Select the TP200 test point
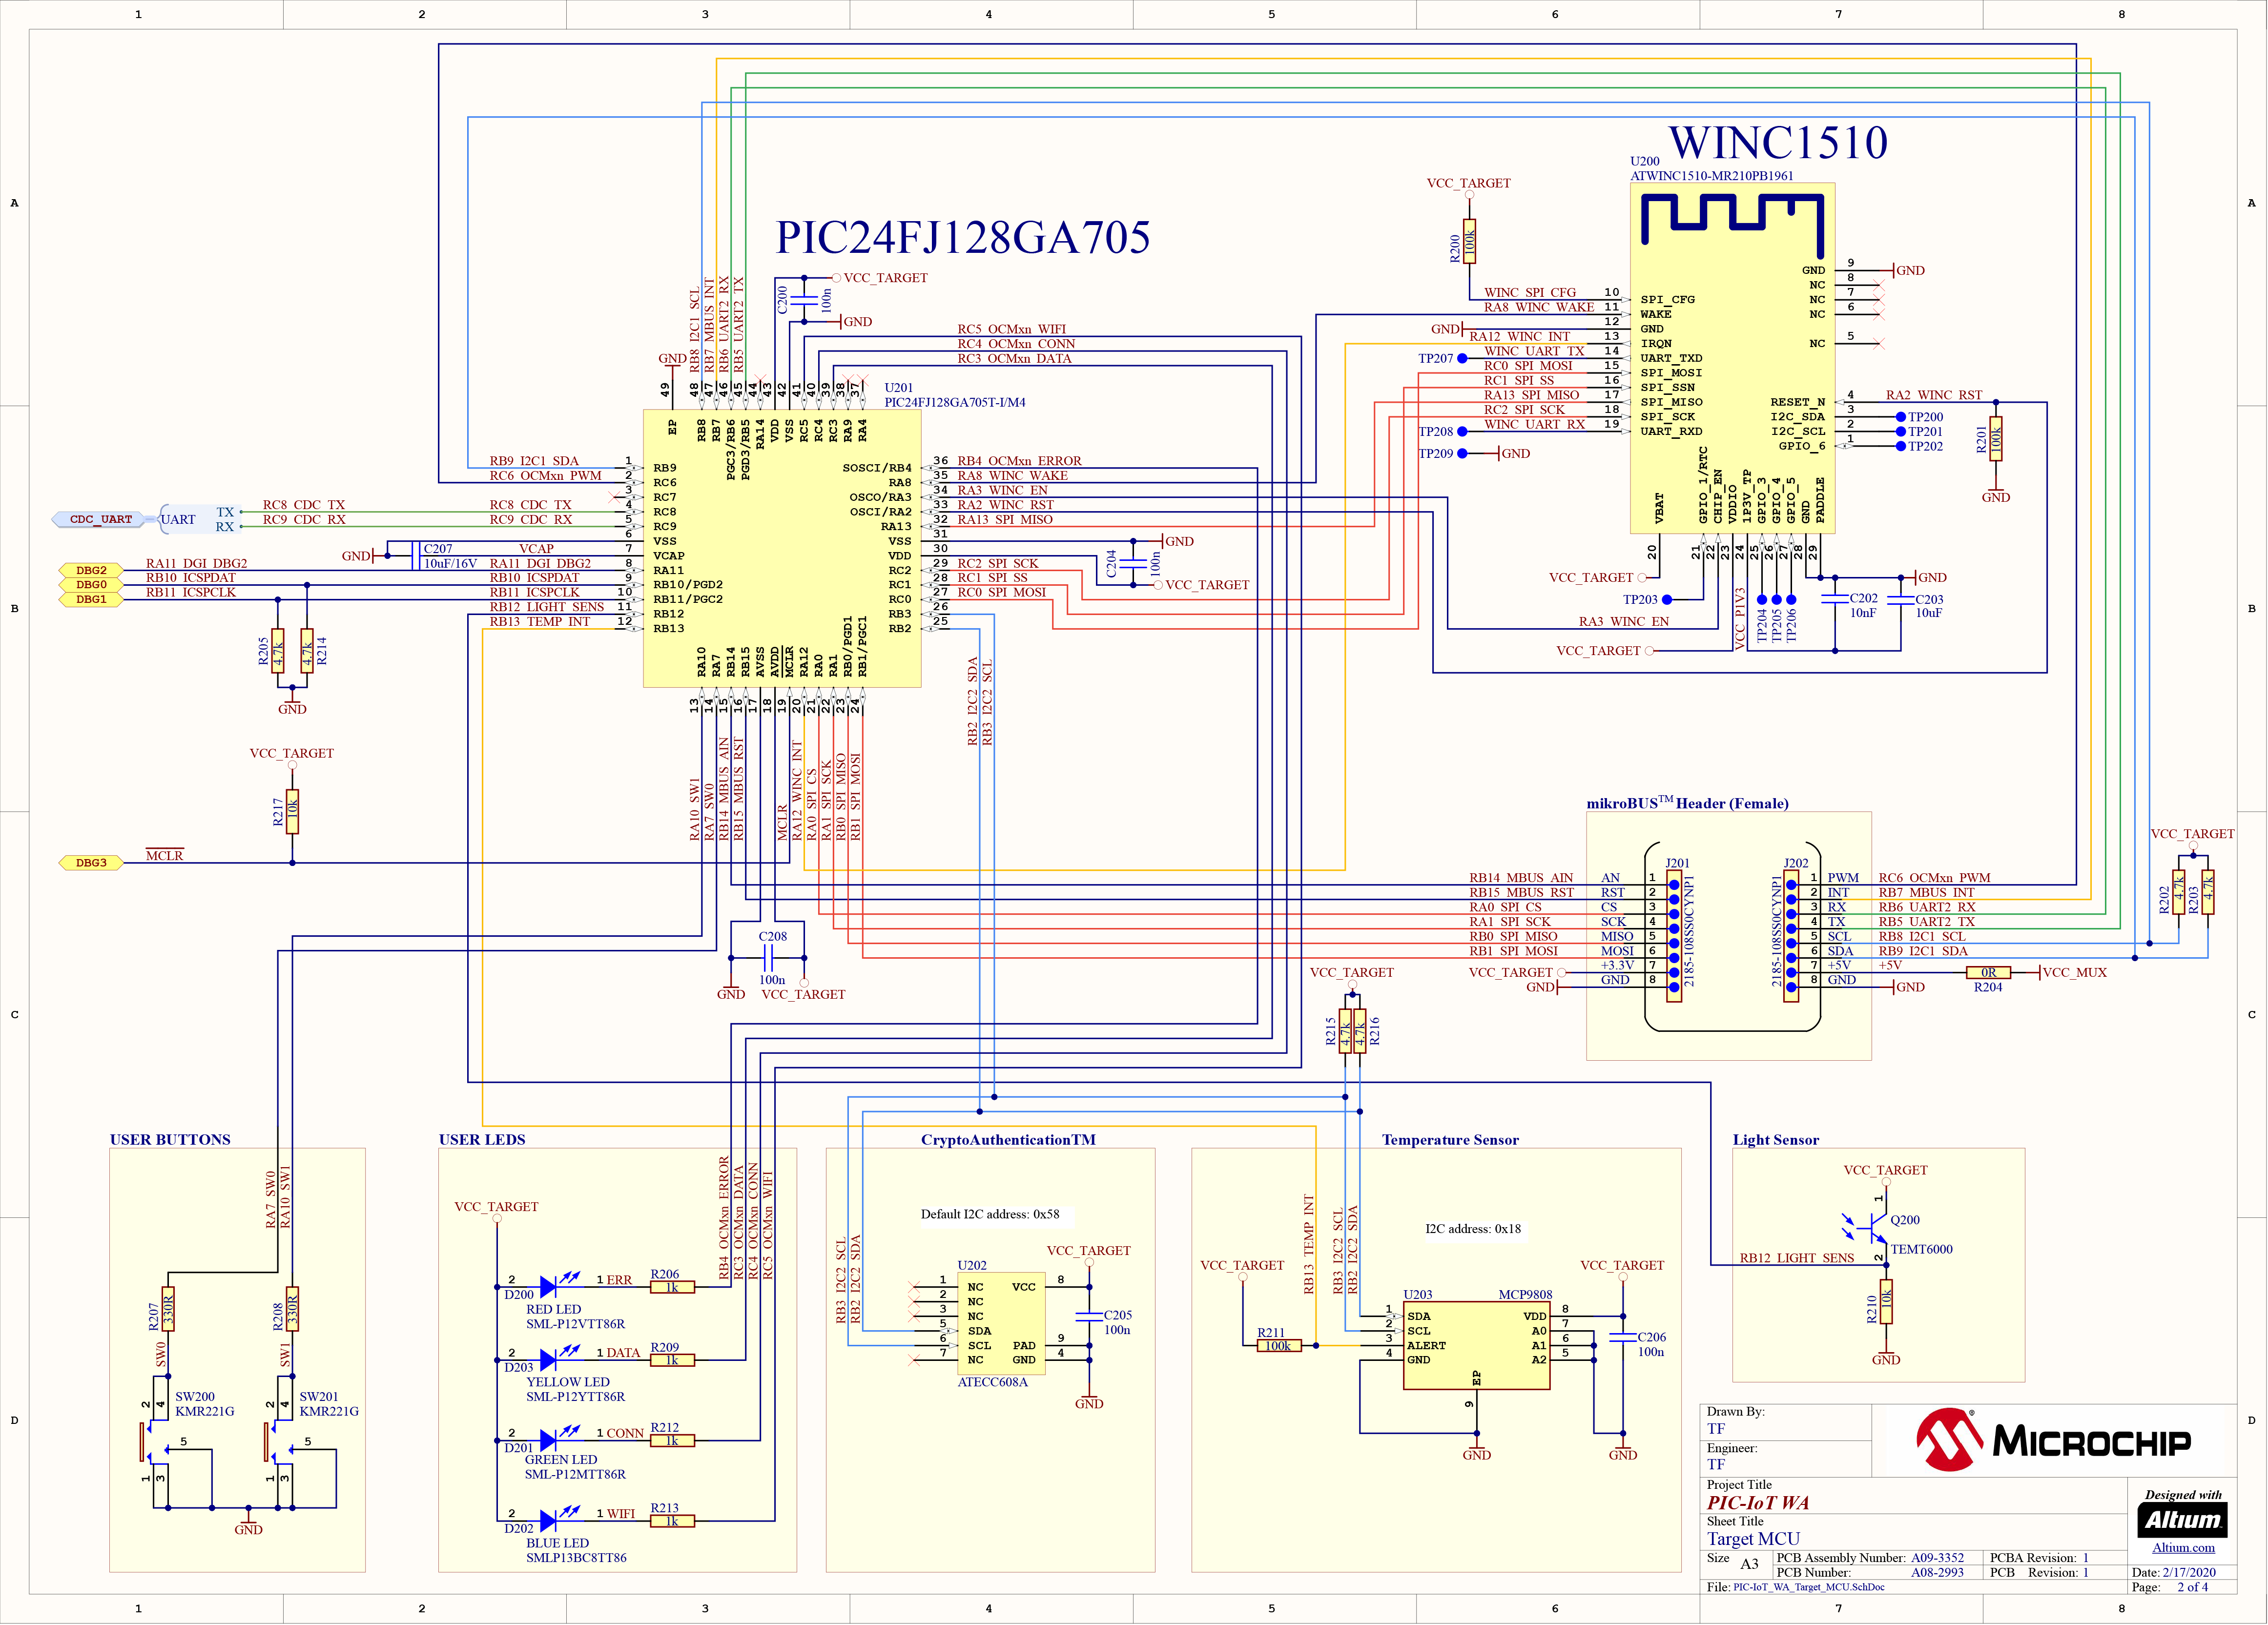 [x=1901, y=416]
